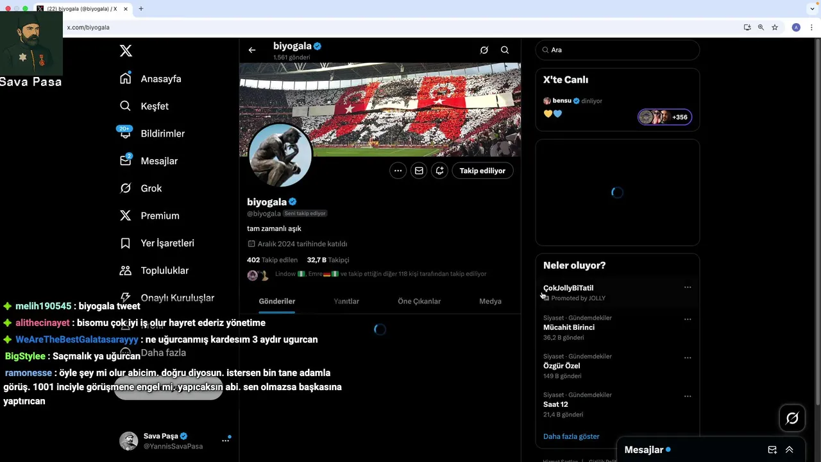Open the tab search dropdown in Chrome
821x462 pixels.
pos(813,8)
